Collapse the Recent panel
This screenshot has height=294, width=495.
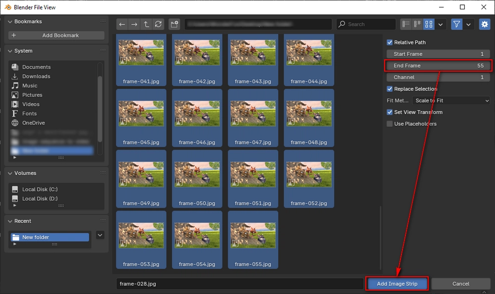[x=10, y=221]
